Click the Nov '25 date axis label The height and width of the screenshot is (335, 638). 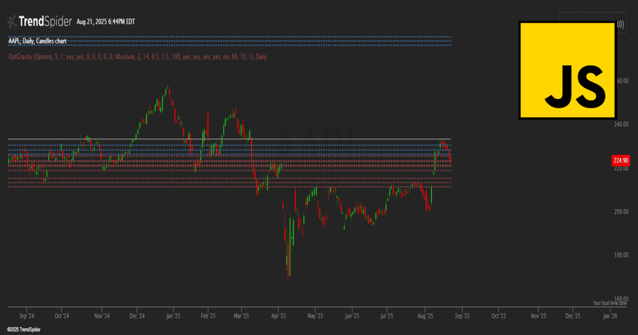(539, 316)
